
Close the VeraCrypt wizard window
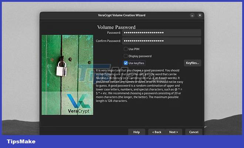(200, 15)
